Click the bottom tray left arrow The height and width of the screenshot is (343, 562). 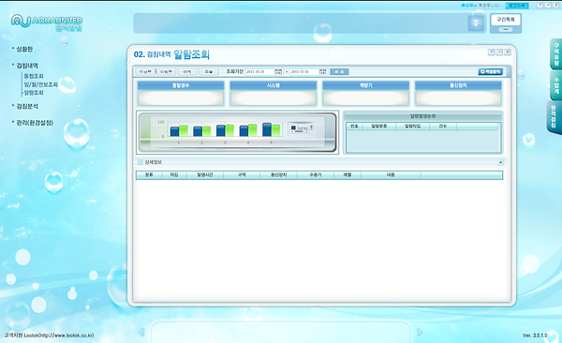pos(141,333)
